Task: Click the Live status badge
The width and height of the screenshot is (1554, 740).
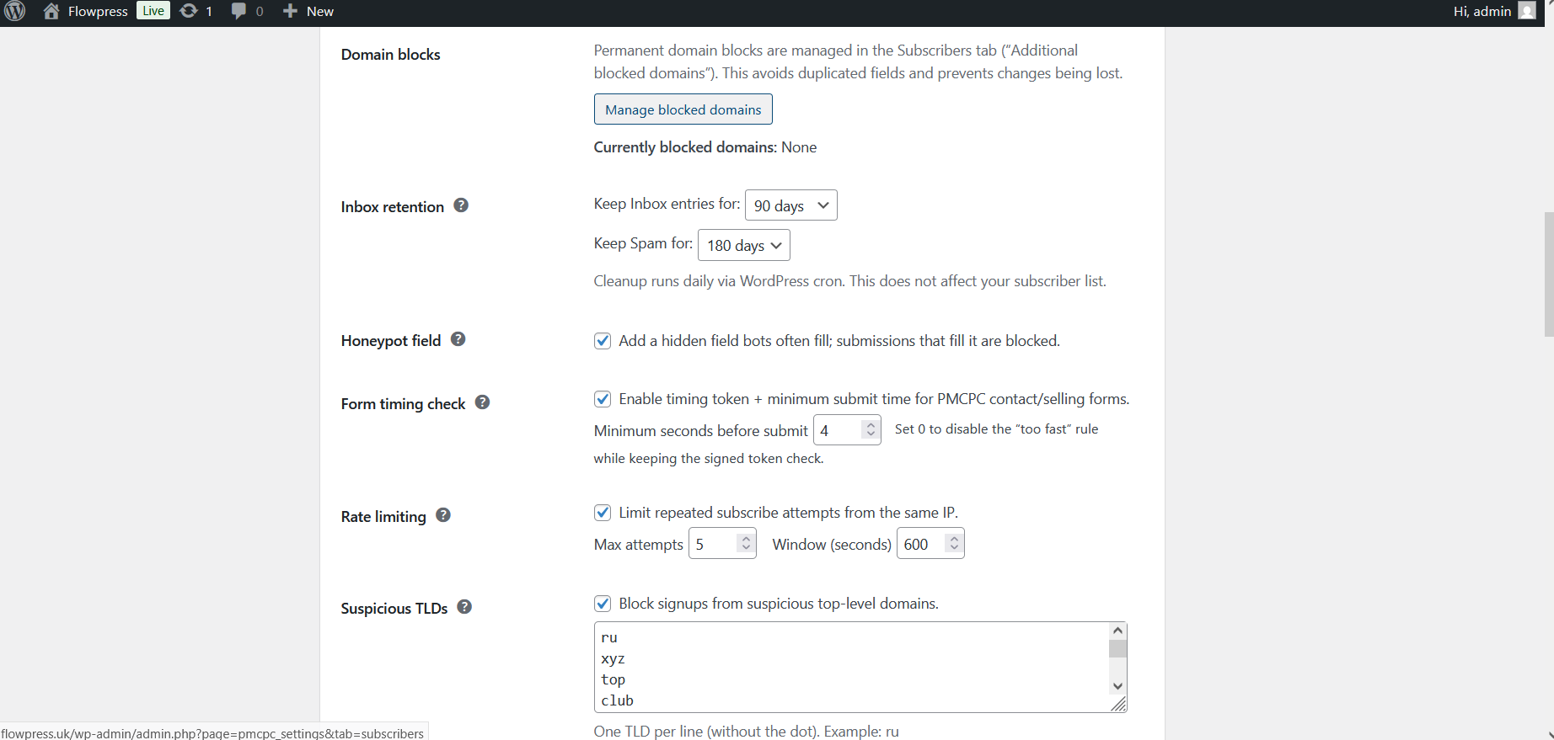Action: pyautogui.click(x=153, y=11)
